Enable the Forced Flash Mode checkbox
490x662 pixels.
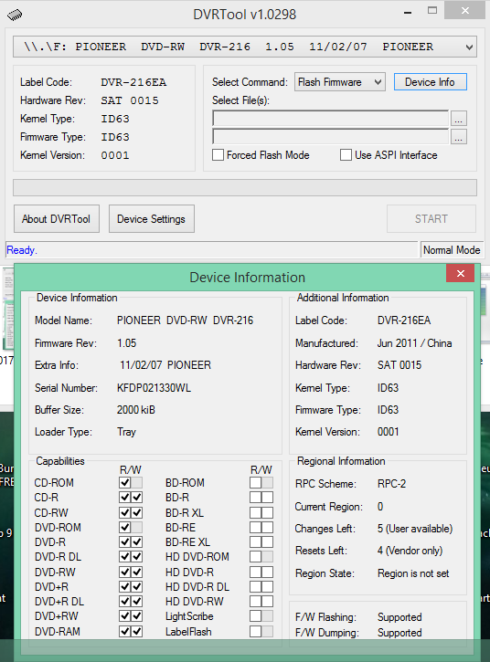(x=218, y=155)
